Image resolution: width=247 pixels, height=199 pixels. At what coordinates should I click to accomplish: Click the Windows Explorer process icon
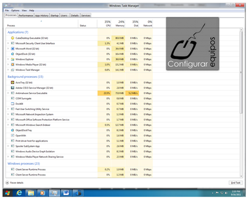[12, 59]
